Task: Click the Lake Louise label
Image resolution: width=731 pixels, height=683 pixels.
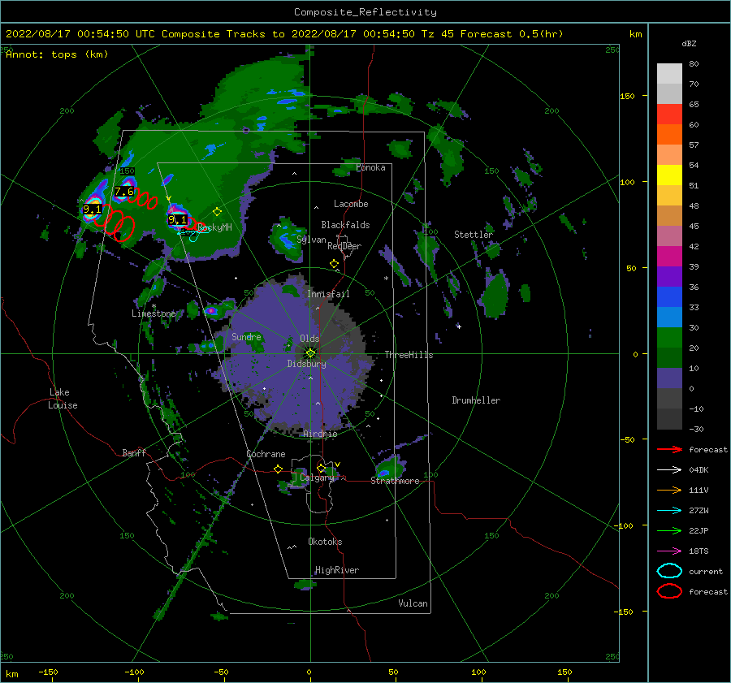Action: coord(63,399)
